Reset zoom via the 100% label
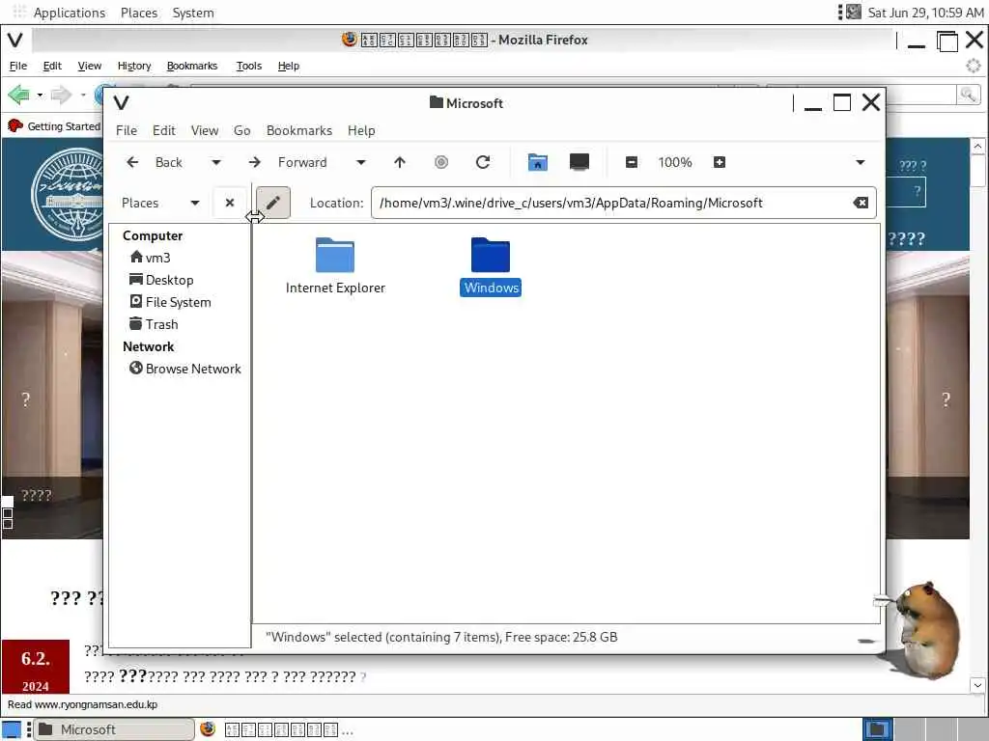Viewport: 989px width, 741px height. [x=675, y=162]
